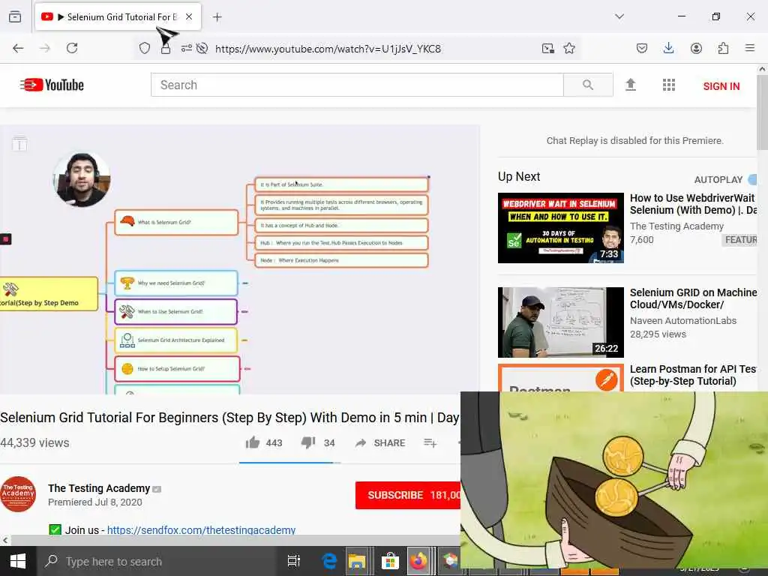Viewport: 768px width, 576px height.
Task: Open WebdriverWait in Selenium video thumbnail
Action: [x=561, y=228]
